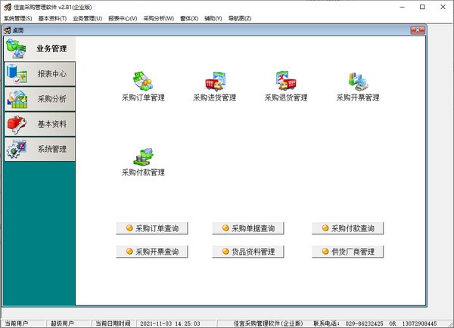Open the 报表中心(V) menu

123,18
